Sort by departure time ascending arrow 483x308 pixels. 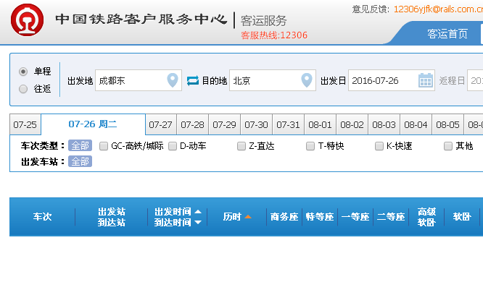[198, 212]
